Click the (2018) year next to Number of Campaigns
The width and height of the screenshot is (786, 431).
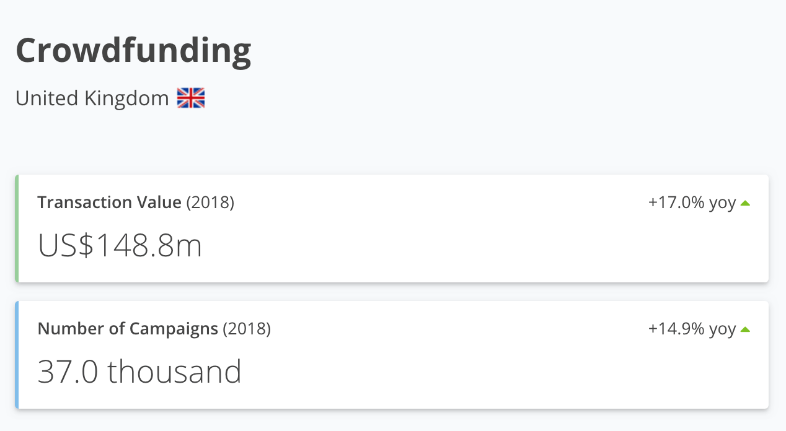pos(247,329)
